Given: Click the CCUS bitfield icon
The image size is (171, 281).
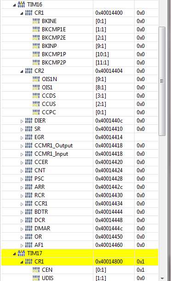Looking at the screenshot, I should pos(36,104).
